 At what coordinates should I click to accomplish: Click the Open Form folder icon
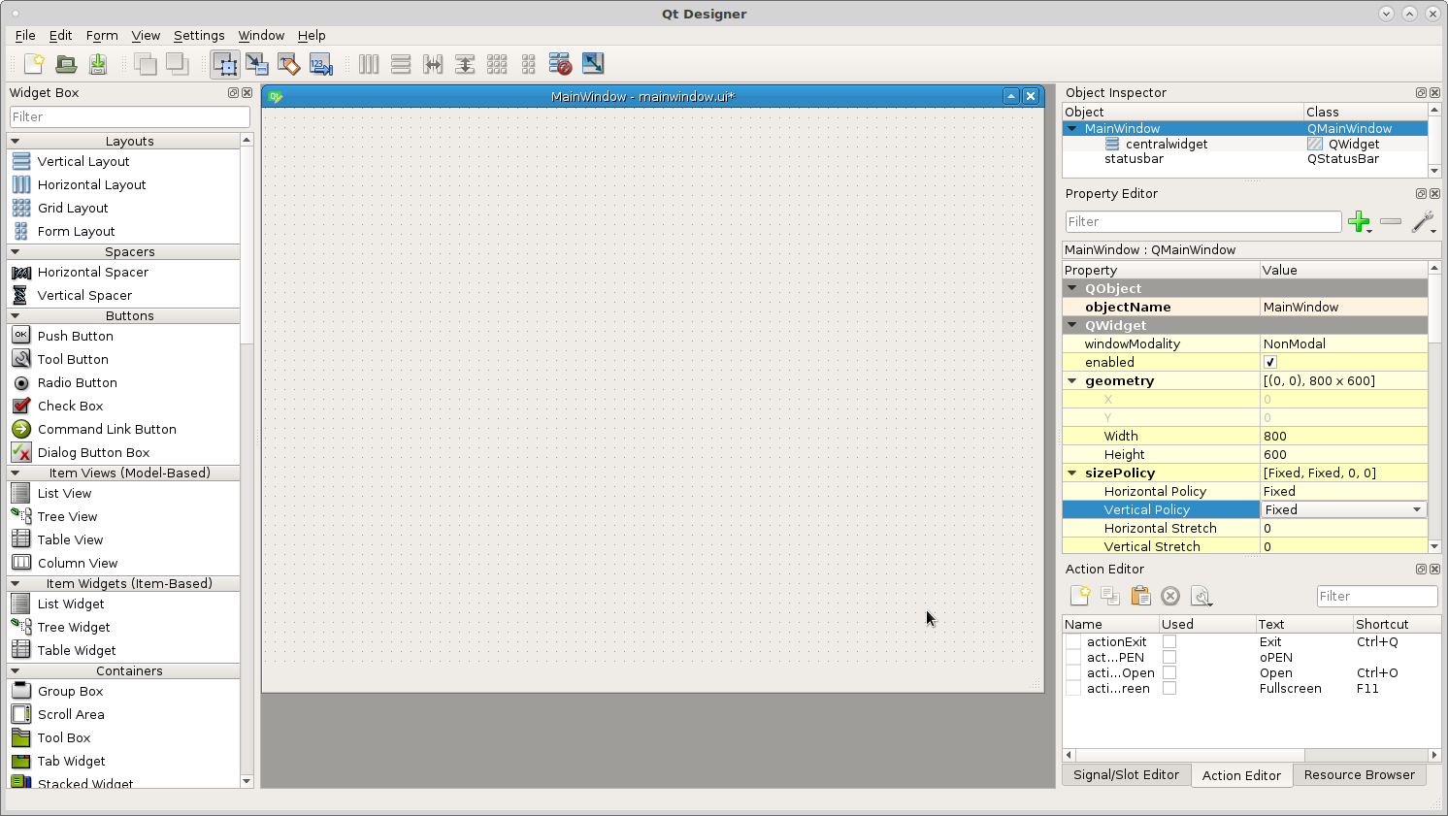click(x=66, y=64)
